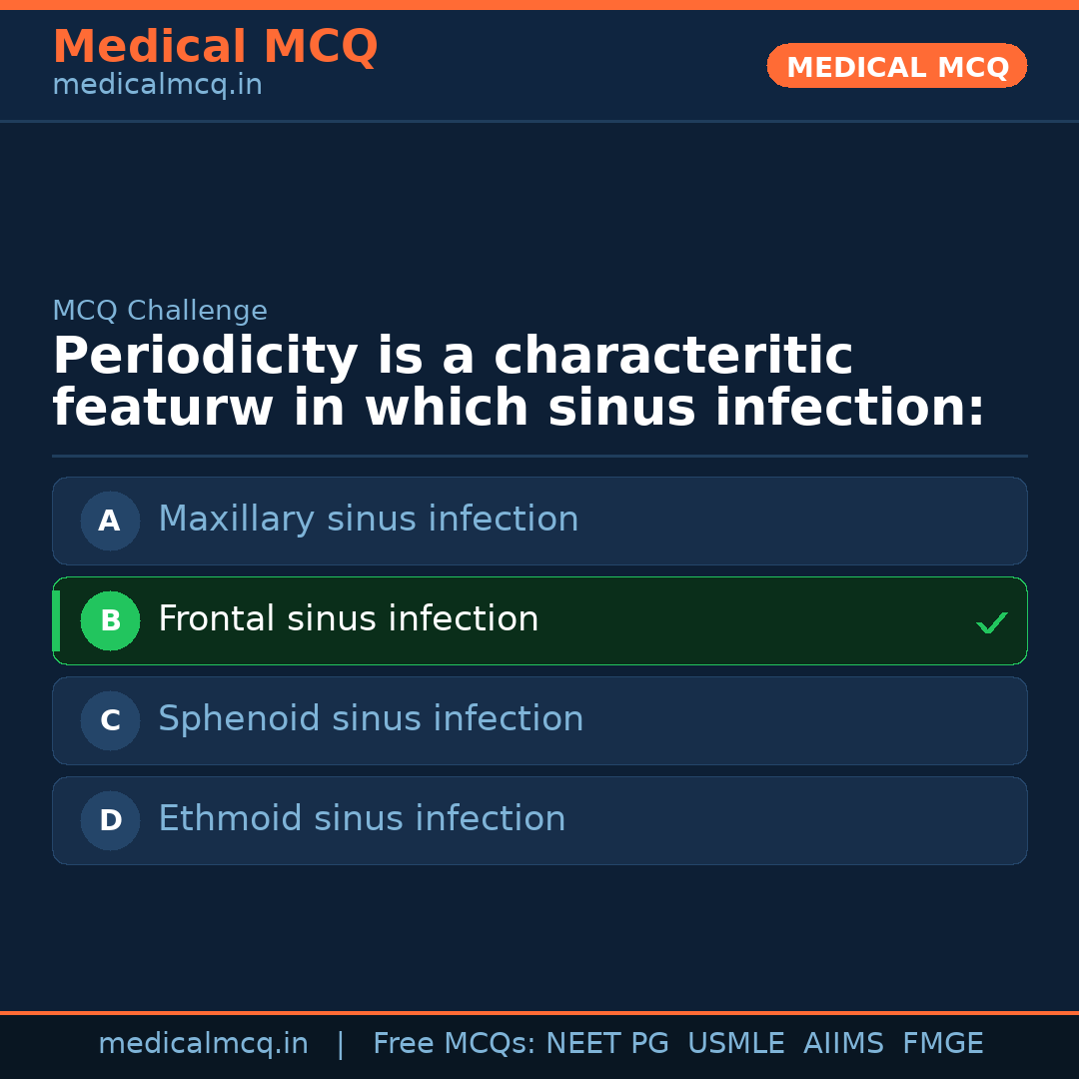
Task: Visit medicalmcq.in link under the header
Action: (x=157, y=86)
